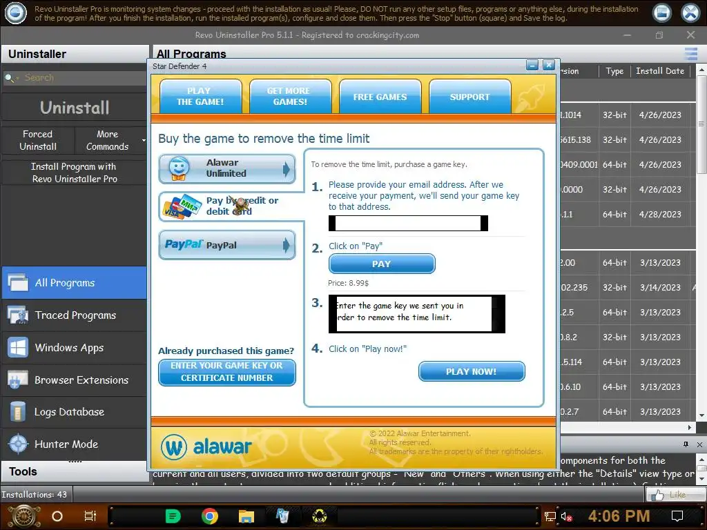Image resolution: width=707 pixels, height=530 pixels.
Task: Open the More Commands dropdown
Action: pyautogui.click(x=110, y=140)
